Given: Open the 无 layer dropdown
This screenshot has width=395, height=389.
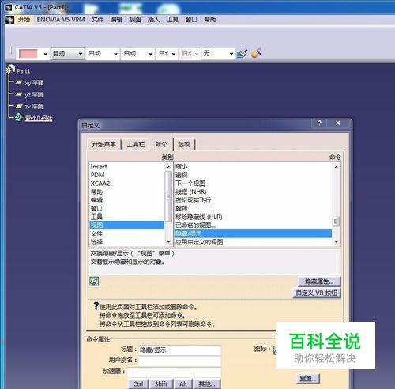Looking at the screenshot, I should [231, 54].
